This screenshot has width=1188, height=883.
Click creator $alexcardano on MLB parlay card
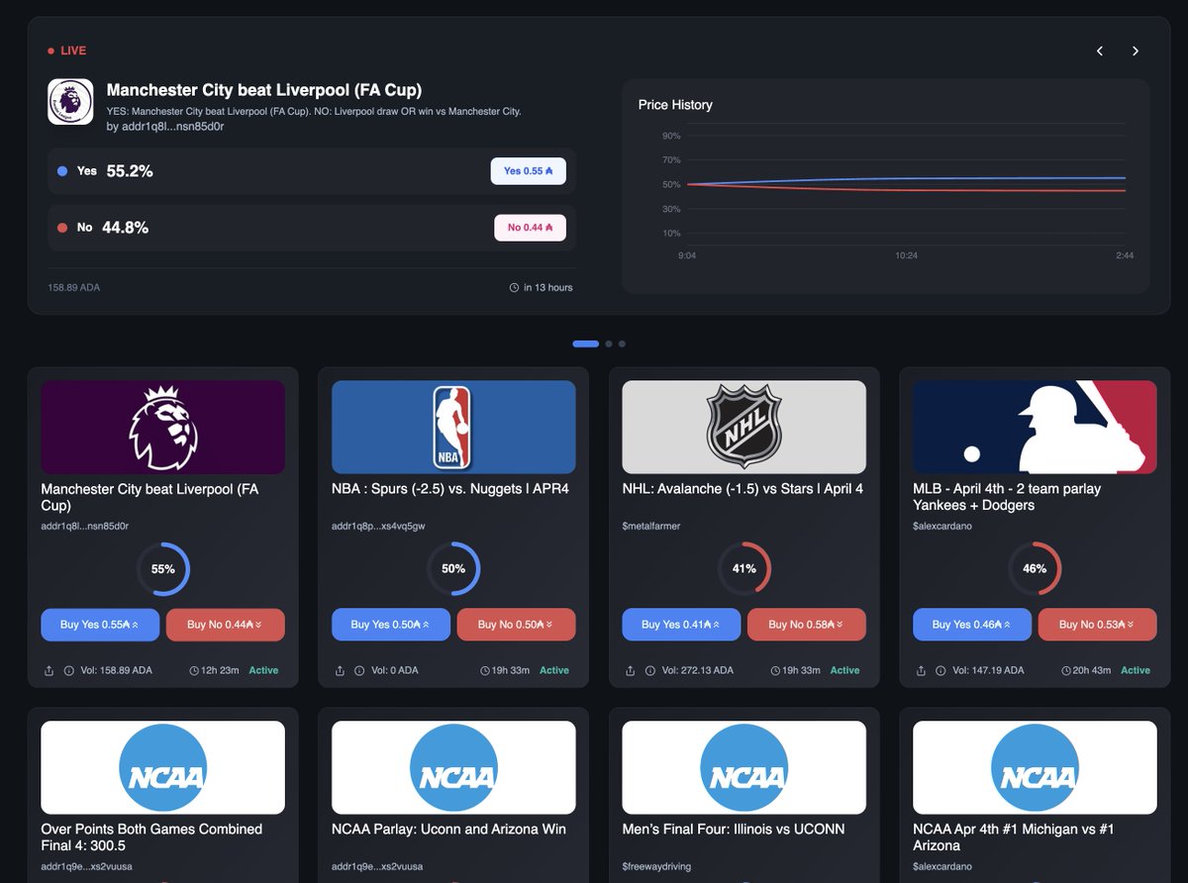(942, 527)
